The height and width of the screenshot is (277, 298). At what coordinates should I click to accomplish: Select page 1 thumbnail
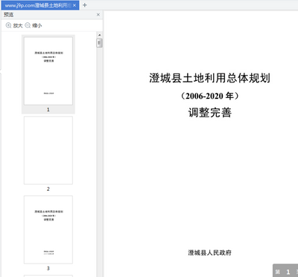pos(48,71)
